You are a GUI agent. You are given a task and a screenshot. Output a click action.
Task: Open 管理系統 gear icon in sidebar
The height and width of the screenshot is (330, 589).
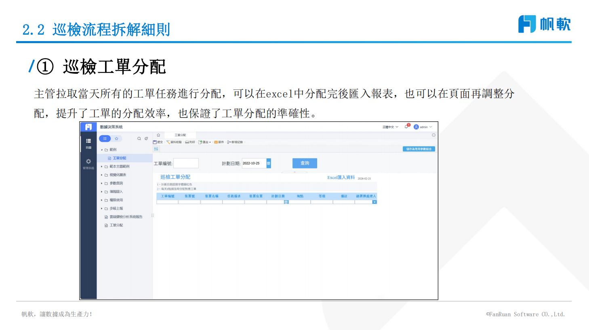pyautogui.click(x=88, y=162)
